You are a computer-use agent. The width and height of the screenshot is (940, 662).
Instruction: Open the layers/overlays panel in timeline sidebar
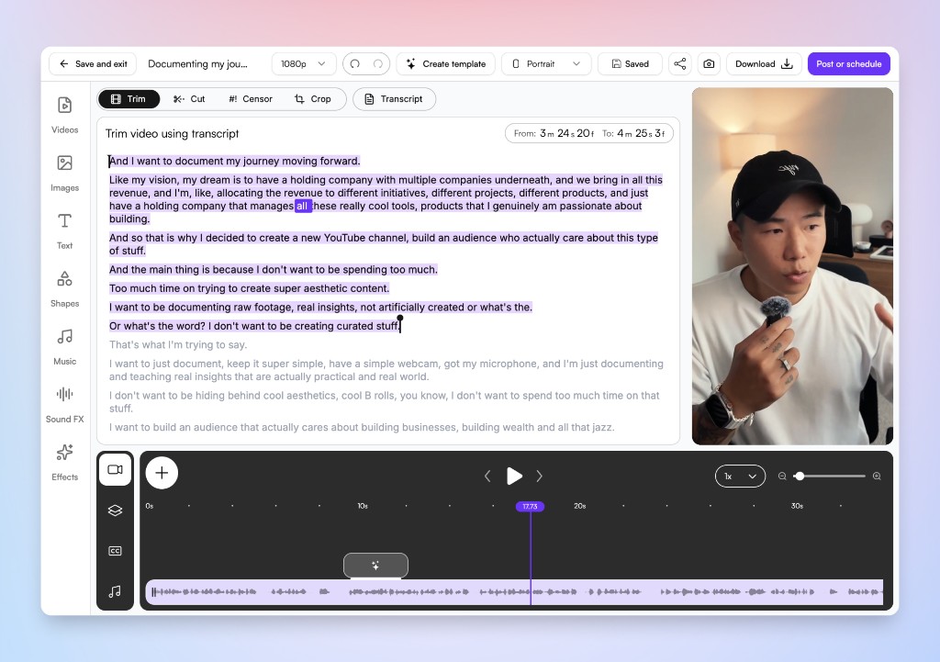[x=115, y=510]
